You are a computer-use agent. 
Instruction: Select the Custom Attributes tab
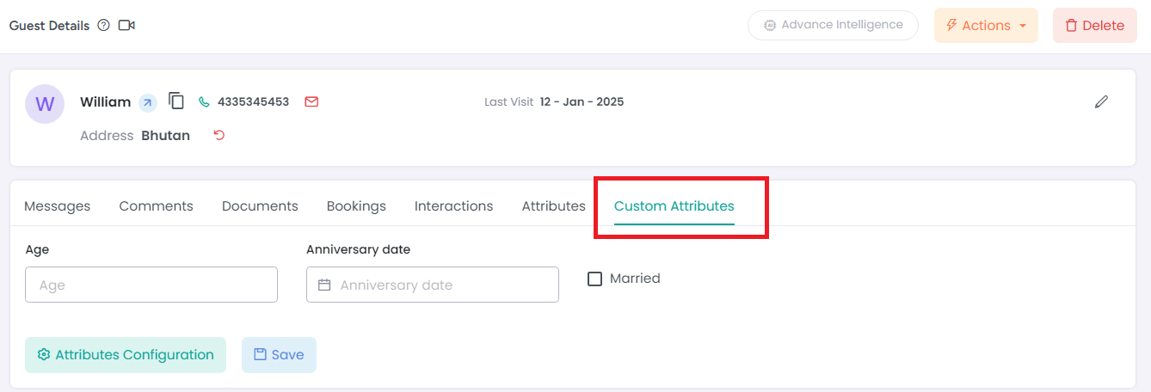pyautogui.click(x=674, y=206)
